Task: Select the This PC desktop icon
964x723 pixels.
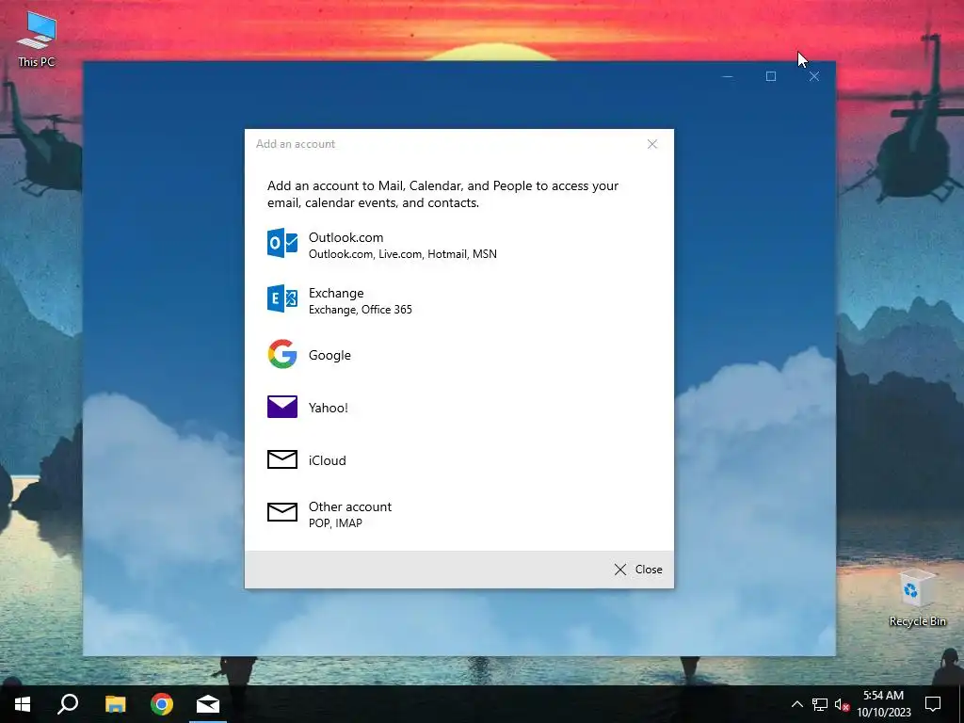Action: 37,38
